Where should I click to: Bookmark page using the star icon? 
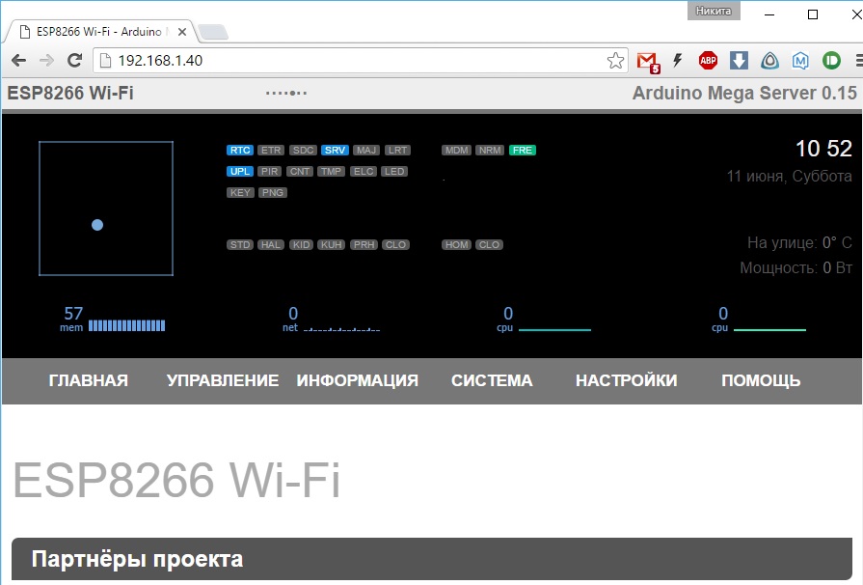[x=615, y=61]
